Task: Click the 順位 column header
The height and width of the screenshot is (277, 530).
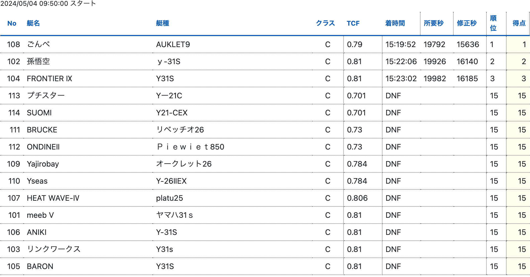Action: click(493, 23)
